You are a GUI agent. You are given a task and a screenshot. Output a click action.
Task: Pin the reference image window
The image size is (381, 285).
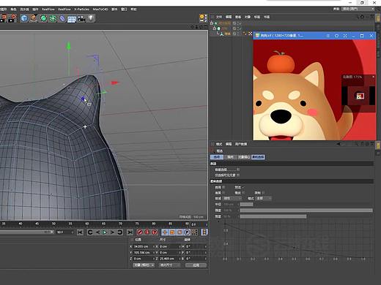pyautogui.click(x=336, y=36)
